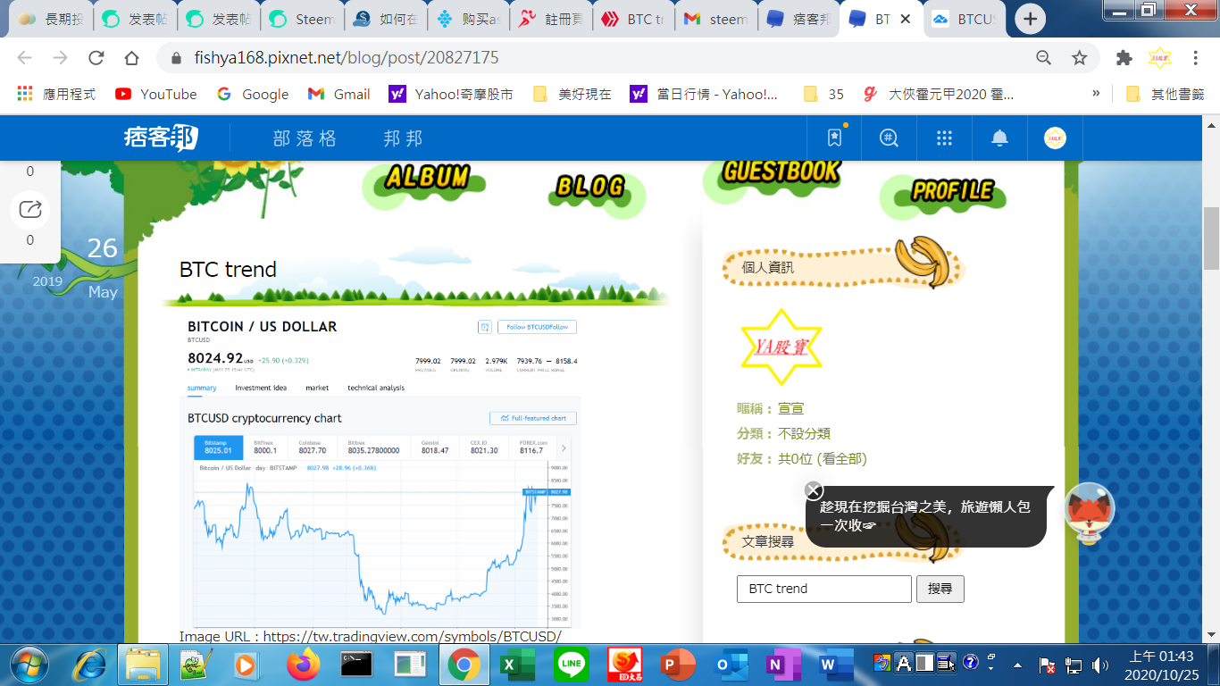Click the browser address bar URL
1220x686 pixels.
pos(347,58)
